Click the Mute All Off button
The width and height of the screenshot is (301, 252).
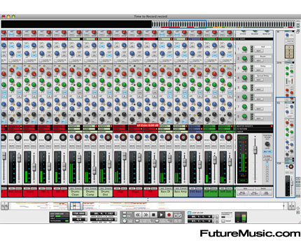(243, 193)
